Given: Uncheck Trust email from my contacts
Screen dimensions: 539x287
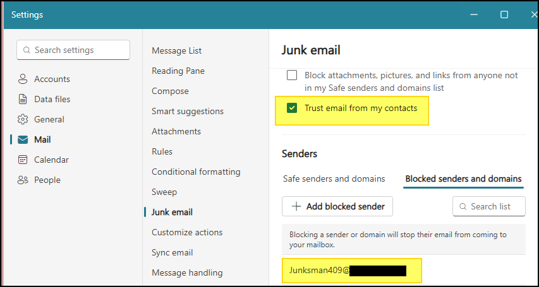Looking at the screenshot, I should pyautogui.click(x=292, y=108).
